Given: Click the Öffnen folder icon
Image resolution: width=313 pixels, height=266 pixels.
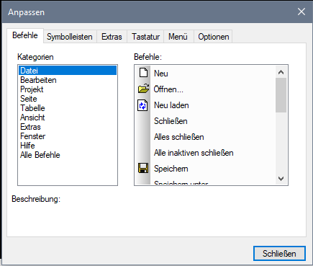Looking at the screenshot, I should point(143,89).
